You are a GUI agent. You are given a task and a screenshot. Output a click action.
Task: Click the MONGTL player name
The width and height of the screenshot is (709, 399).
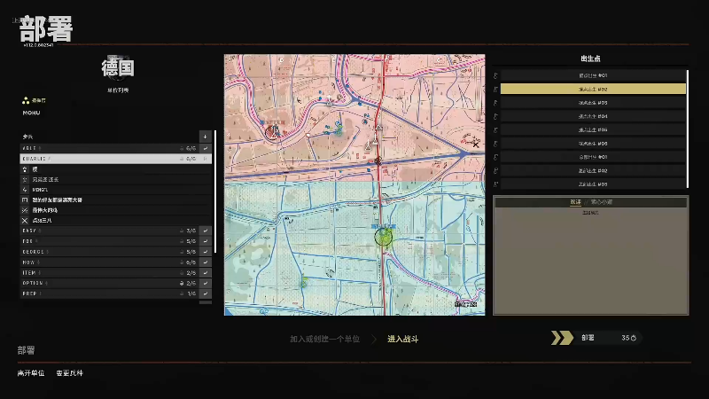(x=40, y=190)
